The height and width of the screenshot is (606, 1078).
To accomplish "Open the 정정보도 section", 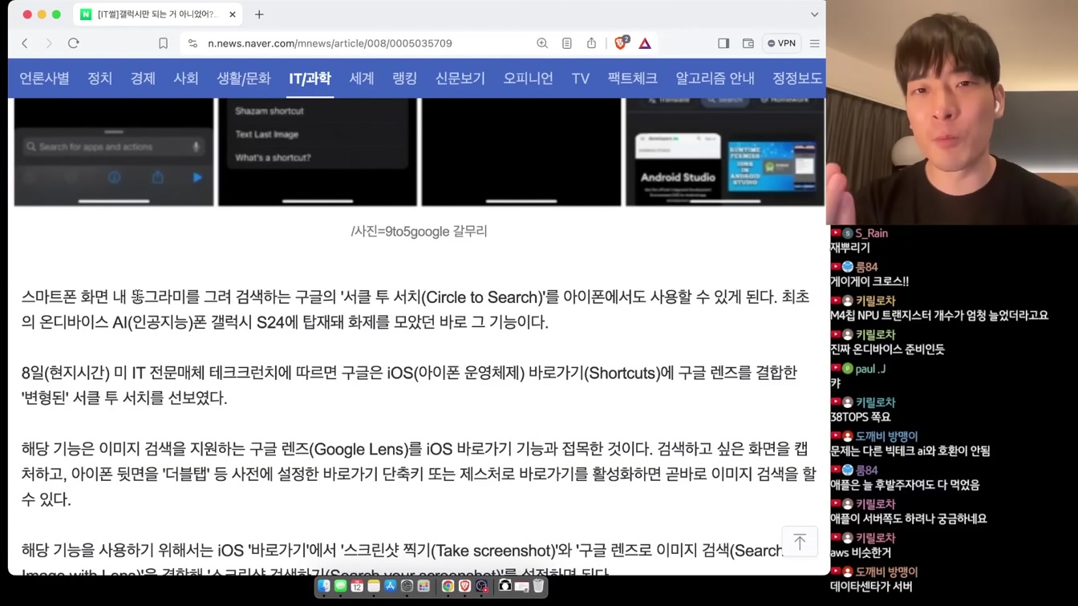I will click(797, 78).
